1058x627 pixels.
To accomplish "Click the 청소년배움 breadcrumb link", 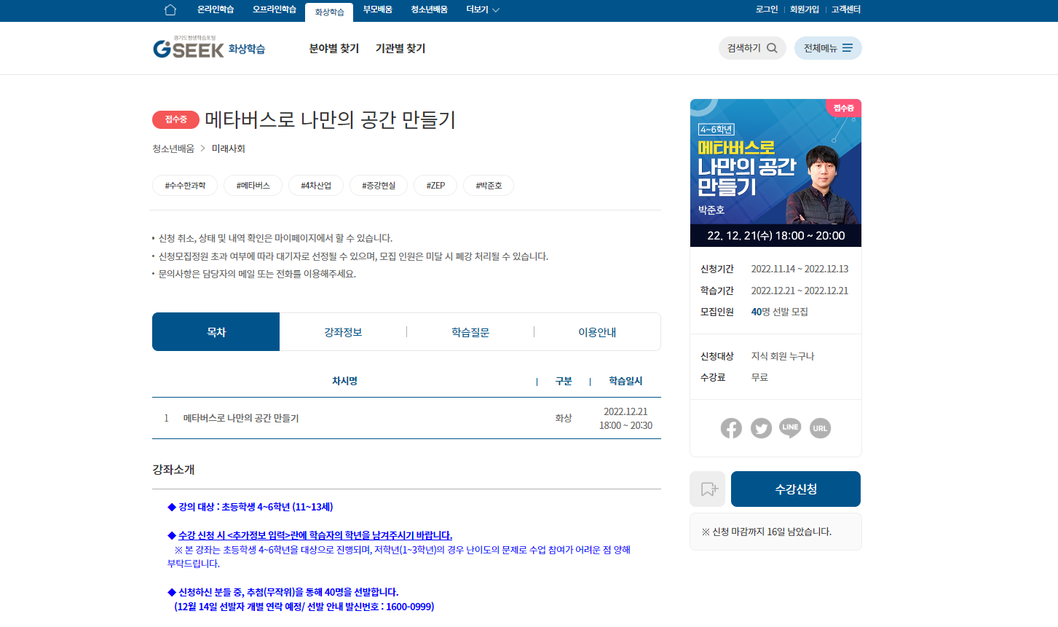I will tap(173, 149).
